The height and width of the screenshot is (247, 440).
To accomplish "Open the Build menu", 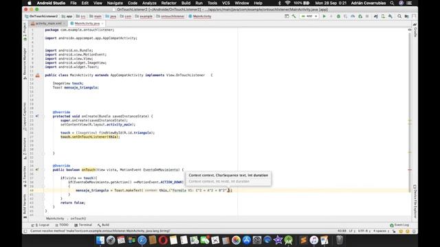I will 186,3.
